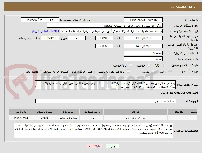
Task: Select the خدمت radio button
Action: point(149,65)
